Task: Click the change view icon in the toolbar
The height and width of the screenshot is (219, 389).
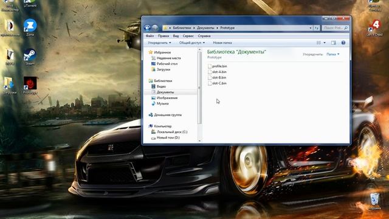Action: tap(318, 43)
